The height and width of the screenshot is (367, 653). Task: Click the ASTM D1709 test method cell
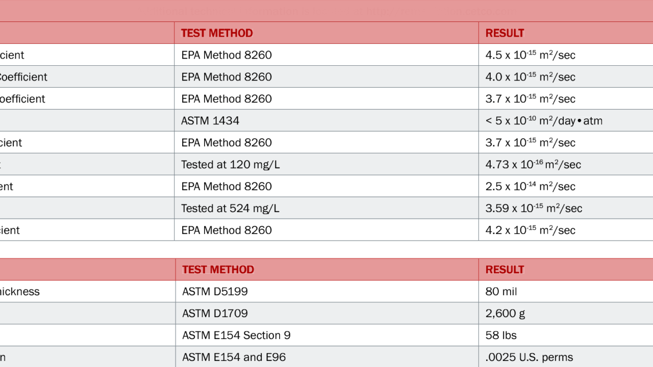click(x=215, y=313)
